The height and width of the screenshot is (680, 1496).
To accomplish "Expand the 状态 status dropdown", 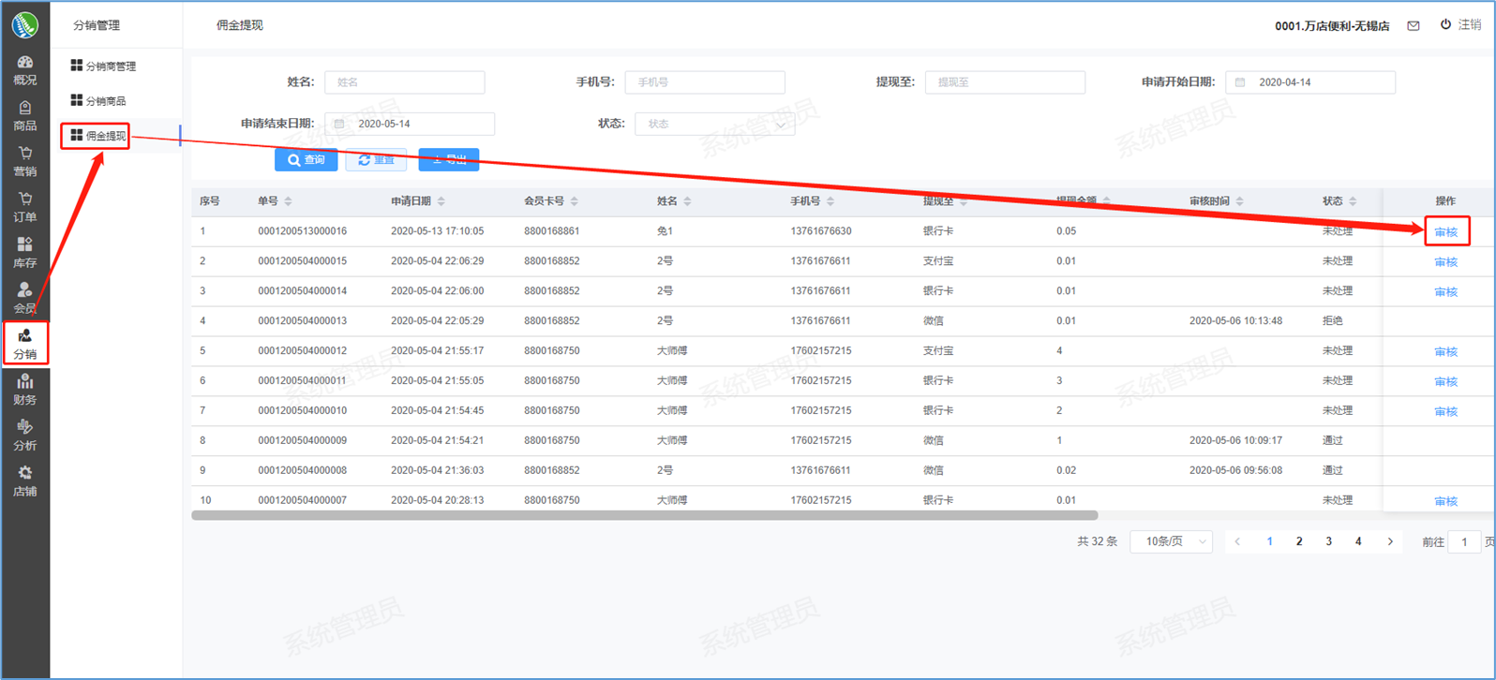I will pos(714,124).
